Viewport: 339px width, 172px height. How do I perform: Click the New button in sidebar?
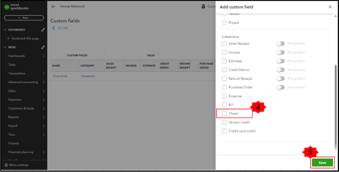24,18
